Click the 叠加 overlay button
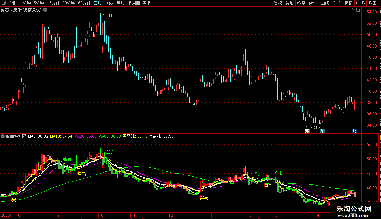Viewport: 381px width, 219px height. [289, 3]
